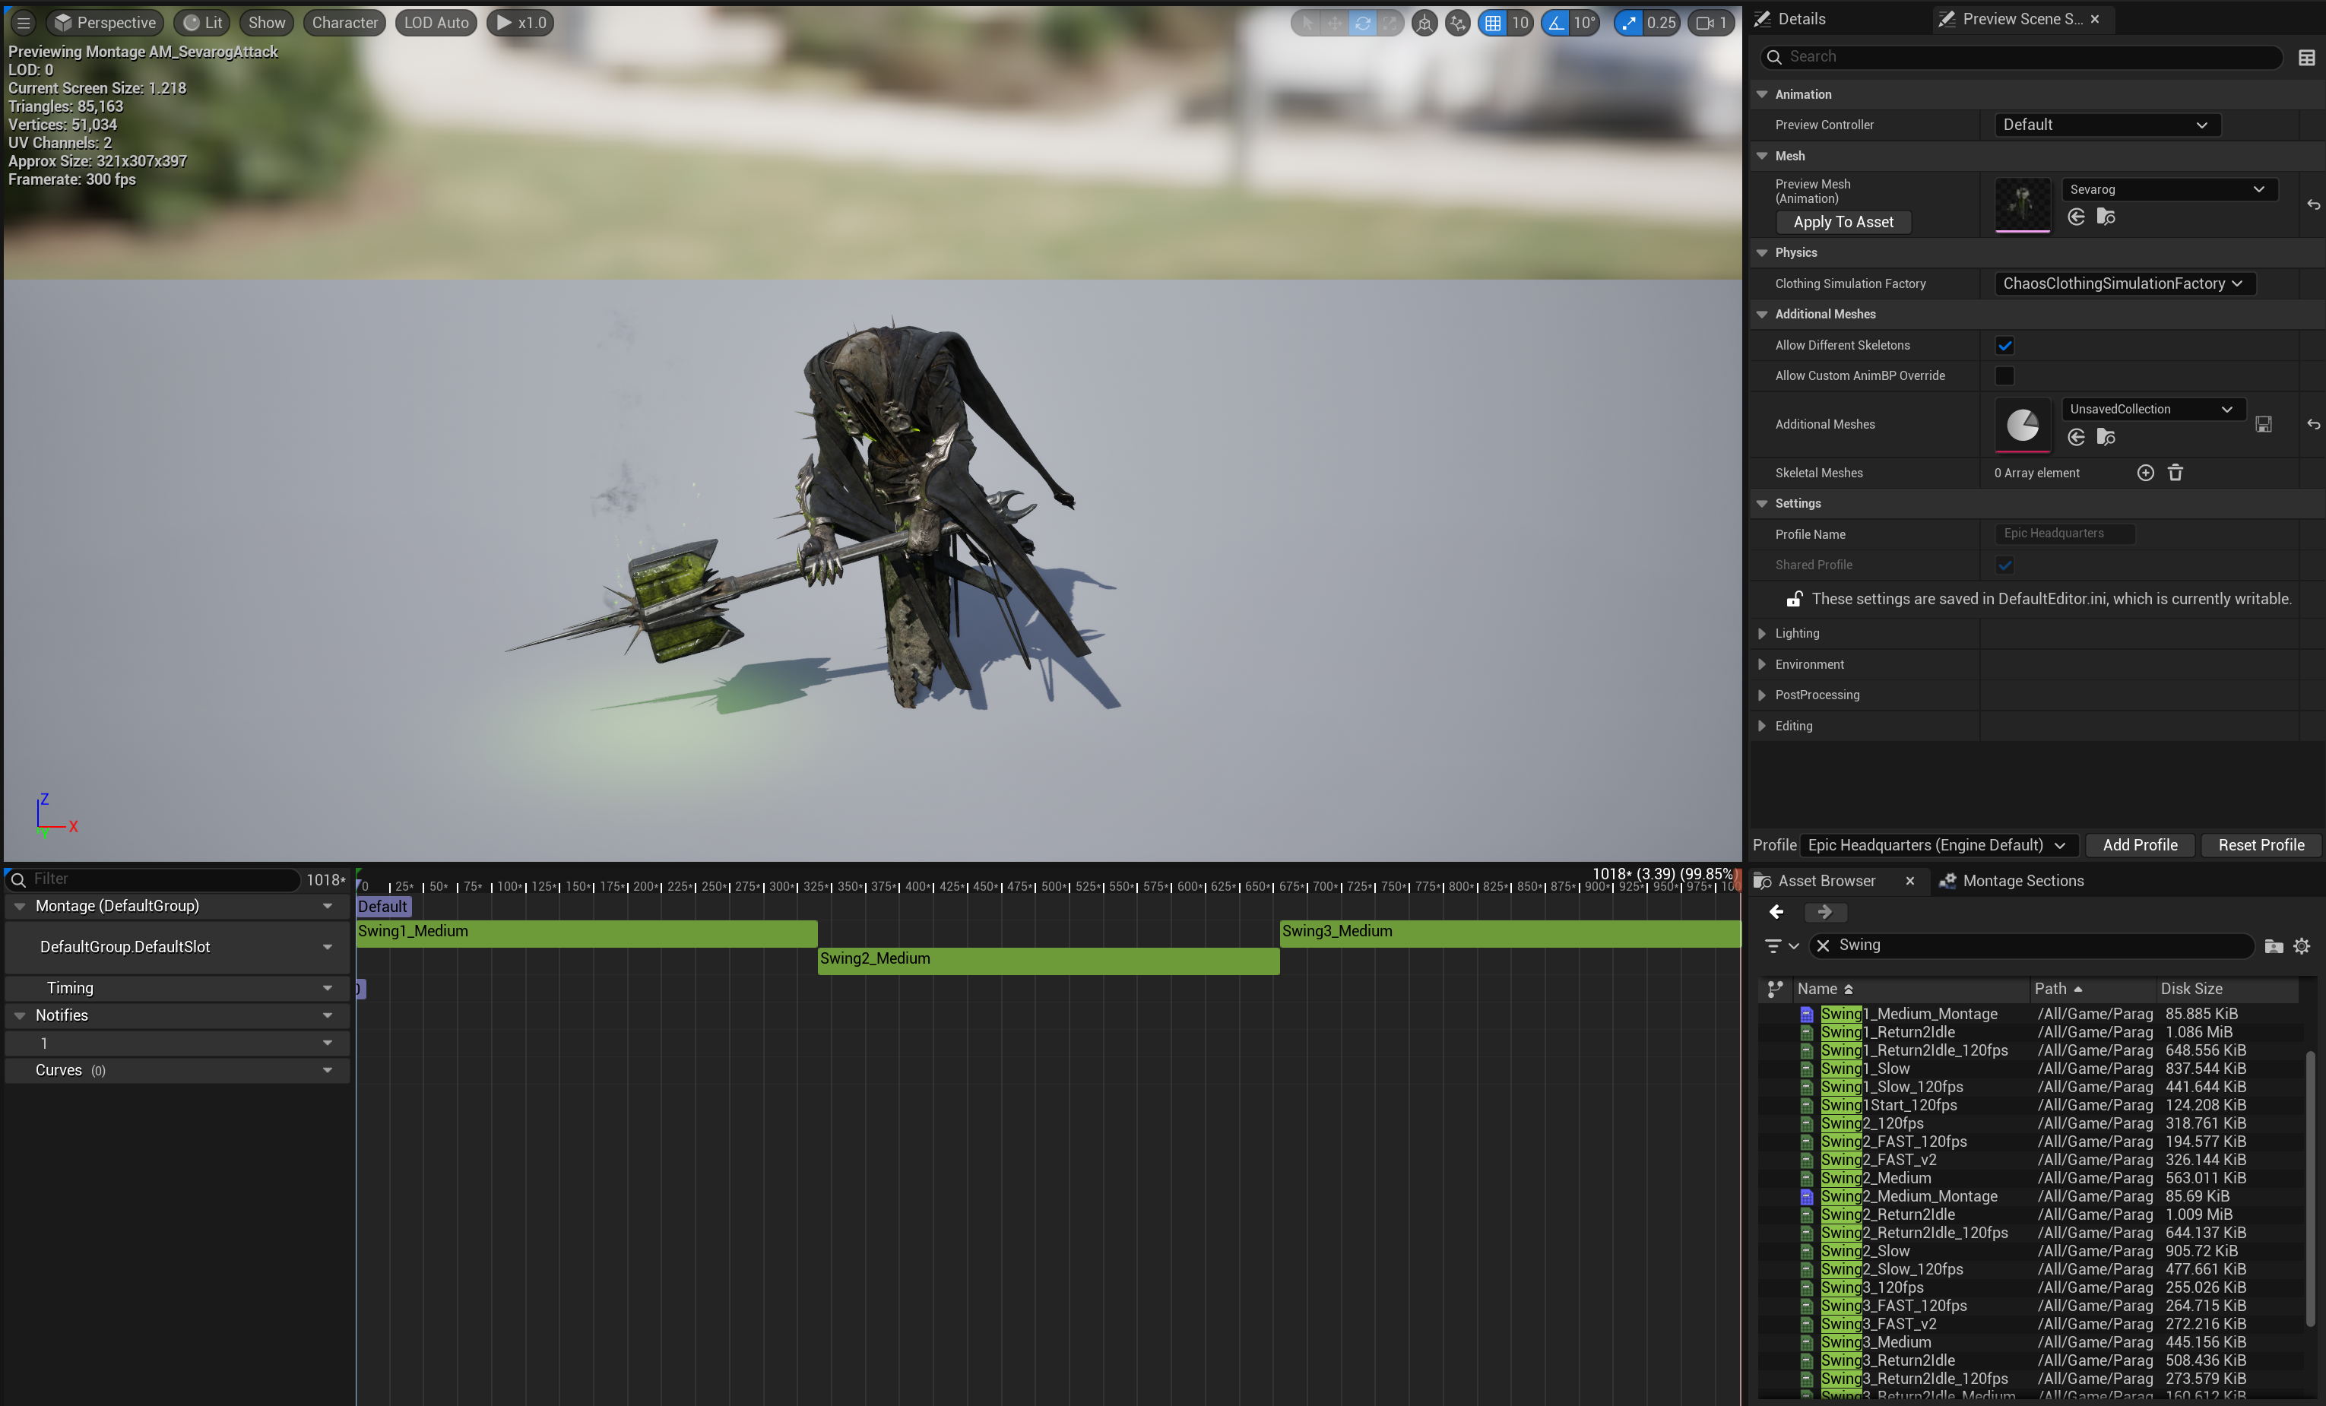Click the camera speed button

click(x=1710, y=23)
